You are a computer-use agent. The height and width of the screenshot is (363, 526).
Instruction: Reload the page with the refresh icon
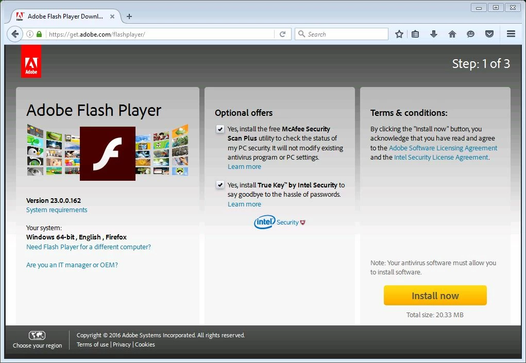click(x=282, y=34)
